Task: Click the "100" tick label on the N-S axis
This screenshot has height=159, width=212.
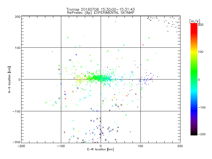Action: 18,48
